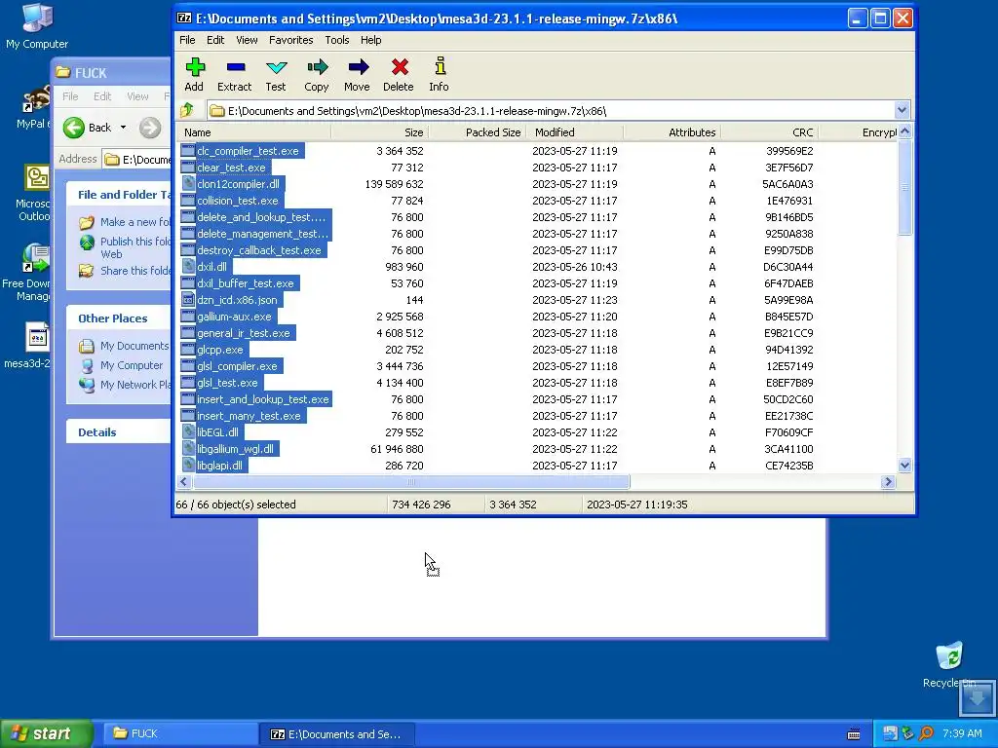Click the dxil.dll file icon
Image resolution: width=998 pixels, height=748 pixels.
(x=188, y=267)
